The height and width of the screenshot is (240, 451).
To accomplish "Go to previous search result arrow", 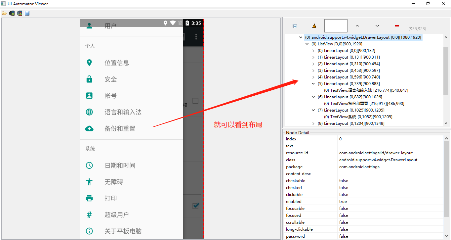I will coord(357,26).
